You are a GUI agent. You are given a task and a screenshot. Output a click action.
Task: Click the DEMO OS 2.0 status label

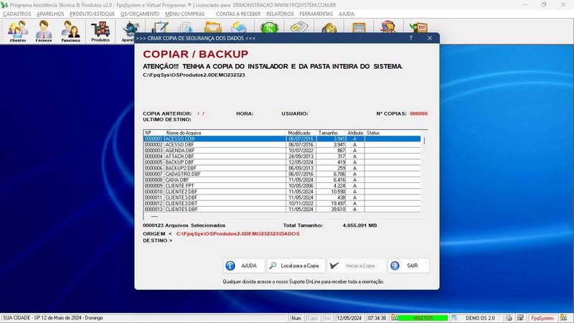pos(480,318)
